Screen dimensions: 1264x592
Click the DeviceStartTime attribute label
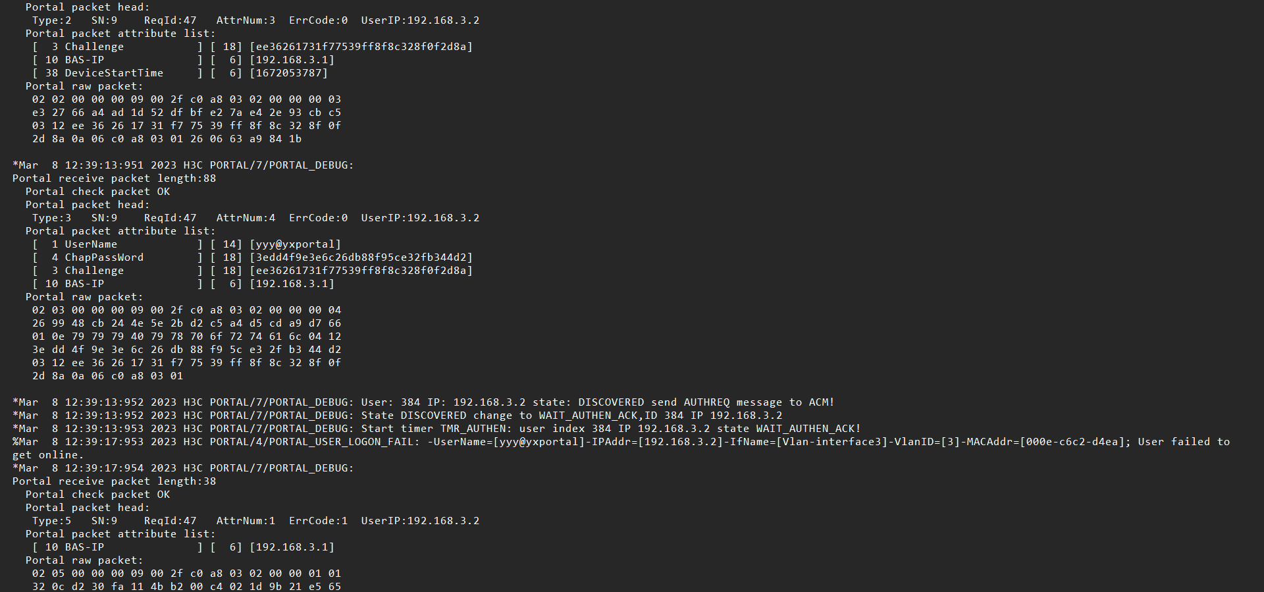(x=114, y=73)
